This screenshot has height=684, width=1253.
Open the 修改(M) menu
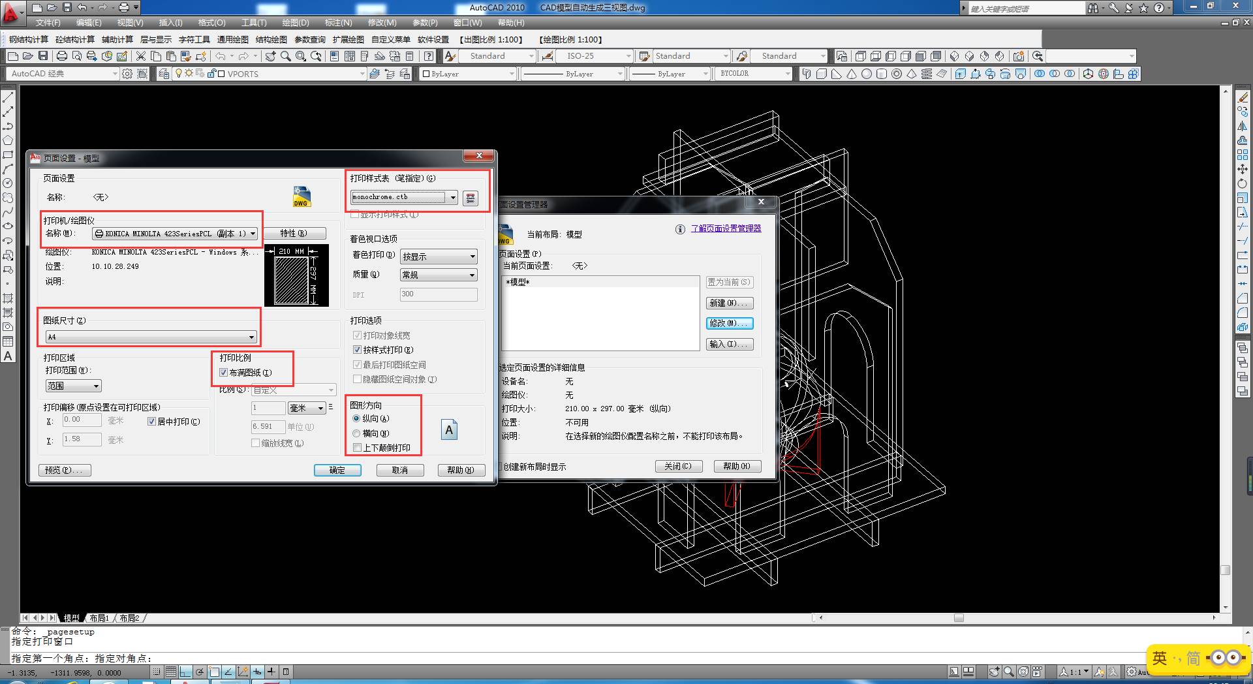click(x=382, y=23)
